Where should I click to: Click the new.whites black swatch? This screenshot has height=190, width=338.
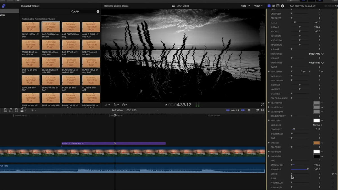(x=317, y=156)
